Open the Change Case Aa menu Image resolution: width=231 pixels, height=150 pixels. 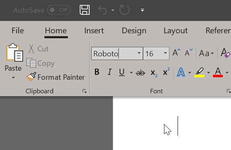pyautogui.click(x=206, y=53)
